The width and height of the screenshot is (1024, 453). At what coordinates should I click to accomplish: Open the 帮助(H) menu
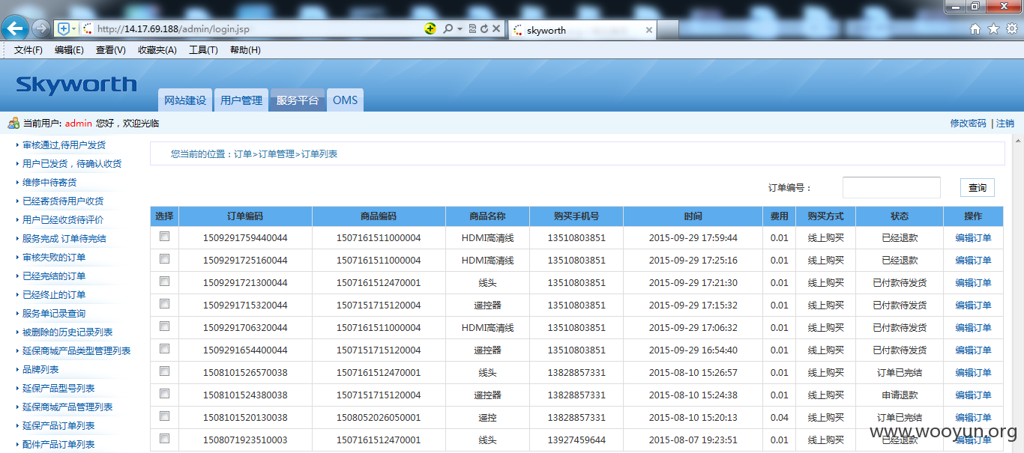pyautogui.click(x=245, y=50)
